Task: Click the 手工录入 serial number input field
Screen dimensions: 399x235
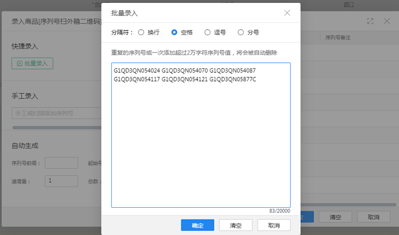Action: (x=56, y=113)
